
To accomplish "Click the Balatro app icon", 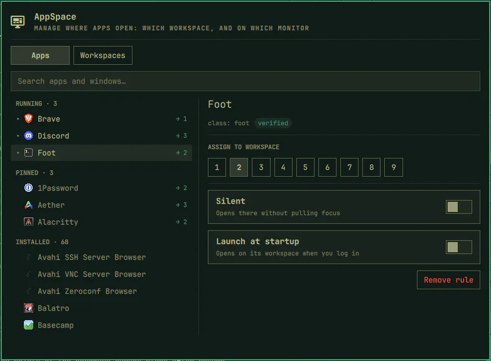I will coord(28,308).
